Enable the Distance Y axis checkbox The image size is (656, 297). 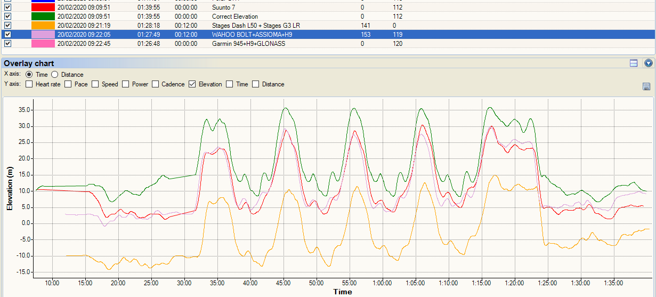(255, 84)
